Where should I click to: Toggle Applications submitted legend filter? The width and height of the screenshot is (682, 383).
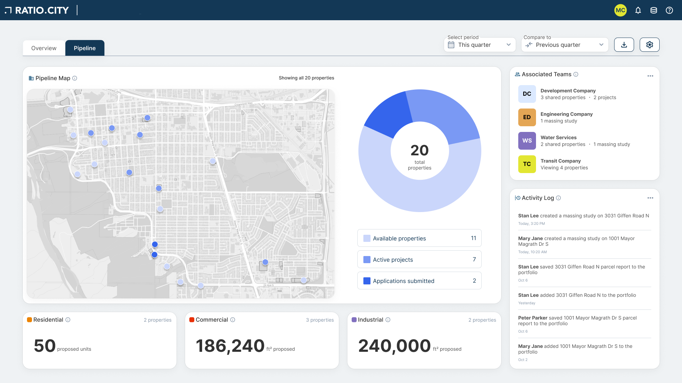tap(420, 281)
